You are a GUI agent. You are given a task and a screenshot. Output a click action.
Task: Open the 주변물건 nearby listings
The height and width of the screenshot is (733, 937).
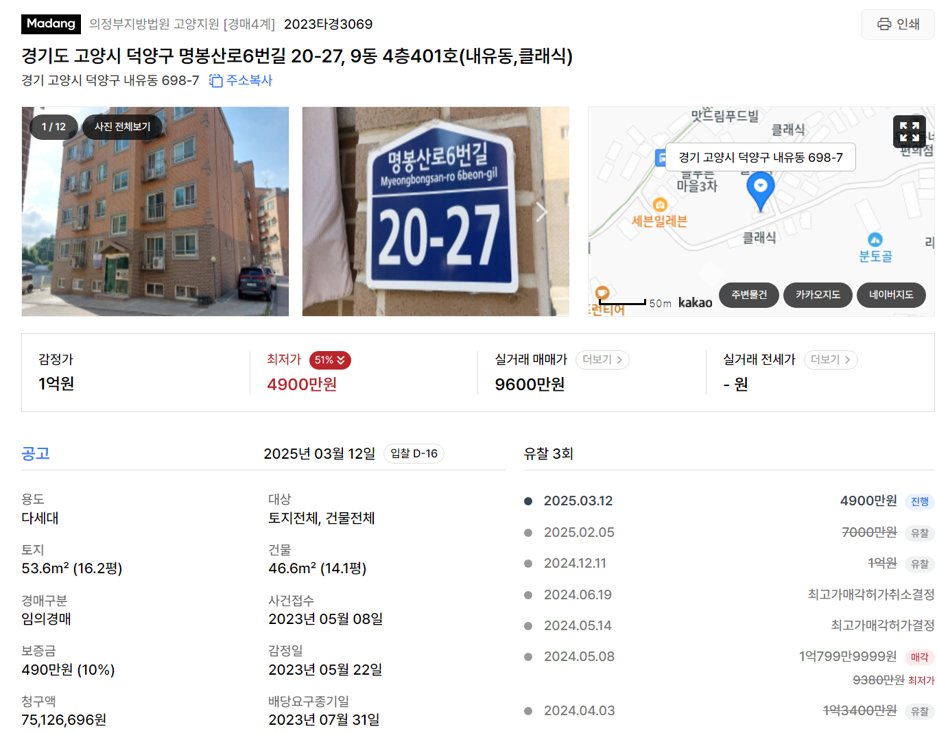click(x=749, y=295)
